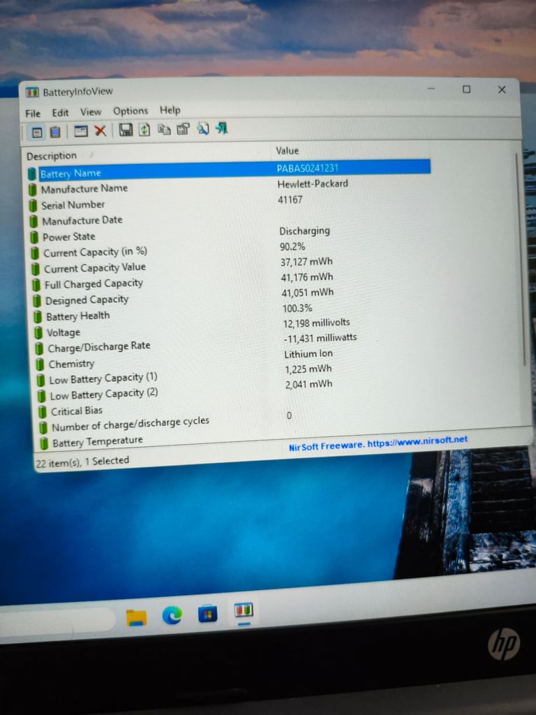Click the window-shaped icon left of the red X
536x715 pixels.
(x=81, y=131)
